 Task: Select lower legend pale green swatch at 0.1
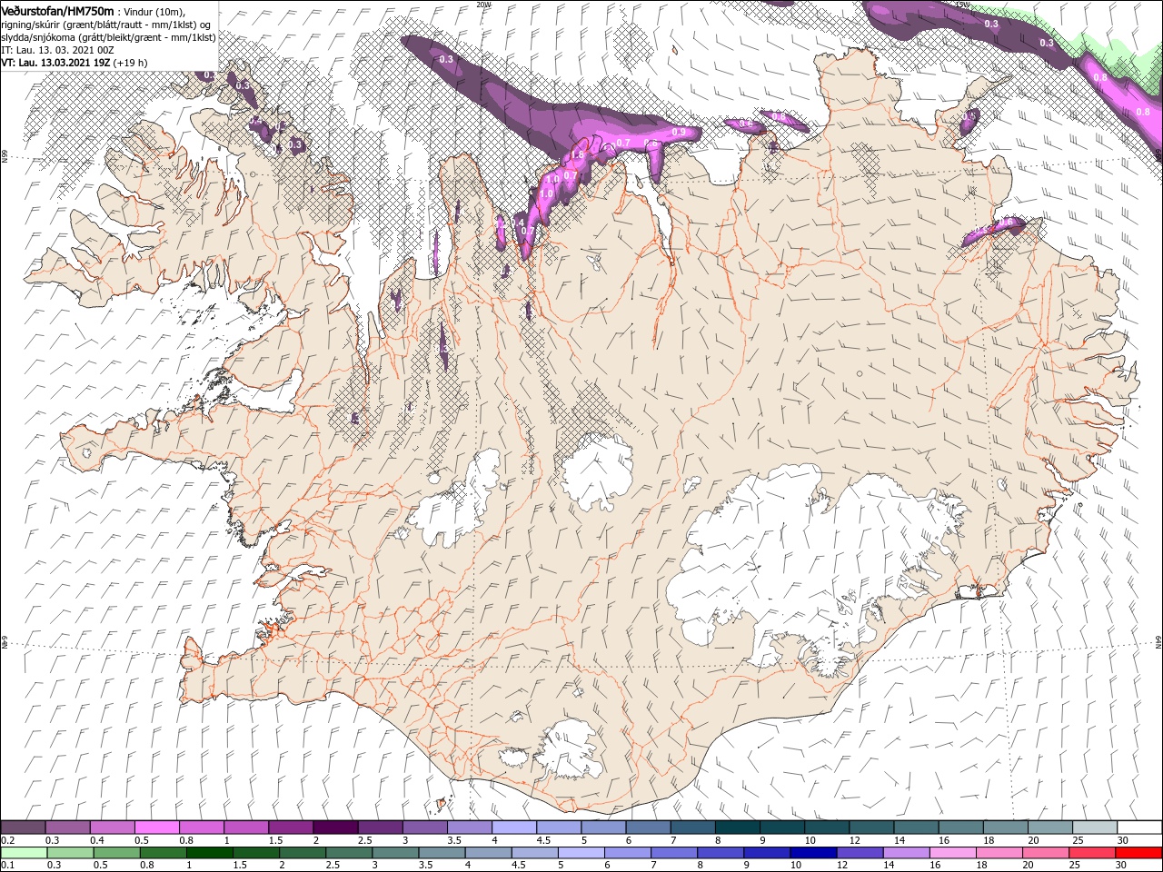[24, 852]
